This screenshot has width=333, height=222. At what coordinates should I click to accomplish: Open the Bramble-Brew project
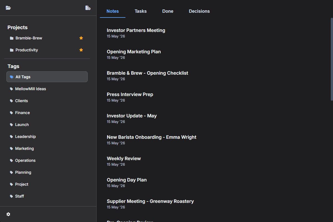click(47, 38)
